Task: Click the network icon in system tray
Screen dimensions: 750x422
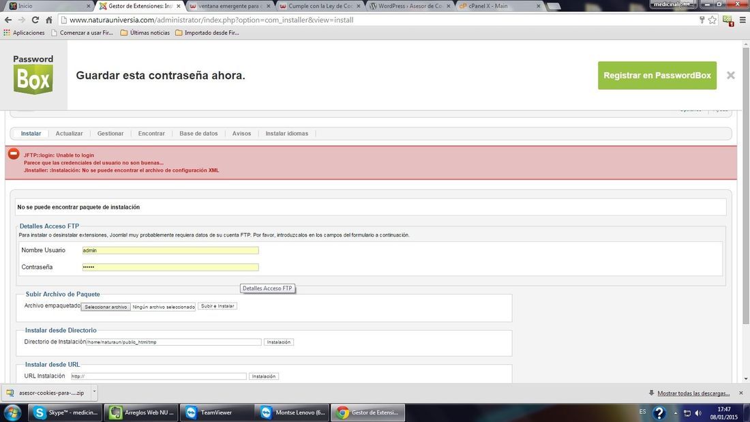Action: (x=687, y=413)
